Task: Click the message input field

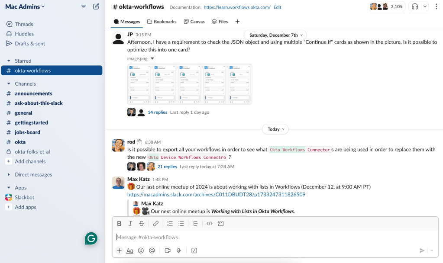Action: pyautogui.click(x=260, y=237)
